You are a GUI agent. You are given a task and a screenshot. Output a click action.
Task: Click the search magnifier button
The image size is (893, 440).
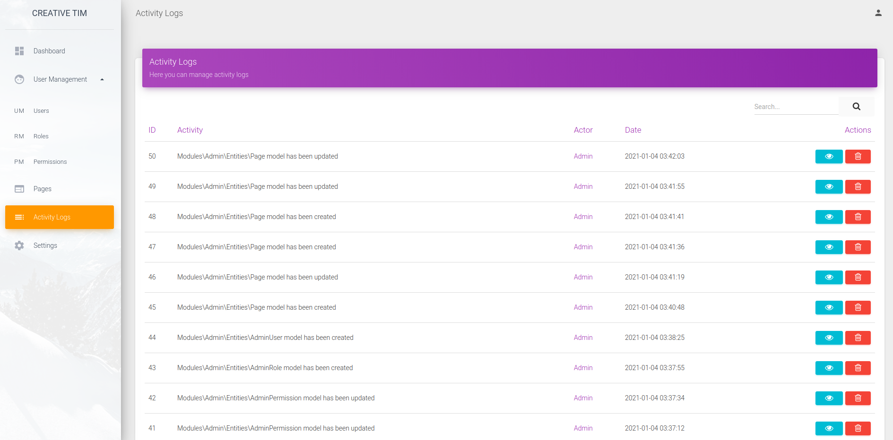click(856, 107)
